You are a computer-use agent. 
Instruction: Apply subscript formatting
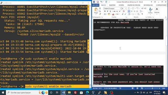point(117,11)
